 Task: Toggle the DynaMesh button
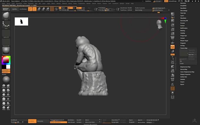coord(32,121)
